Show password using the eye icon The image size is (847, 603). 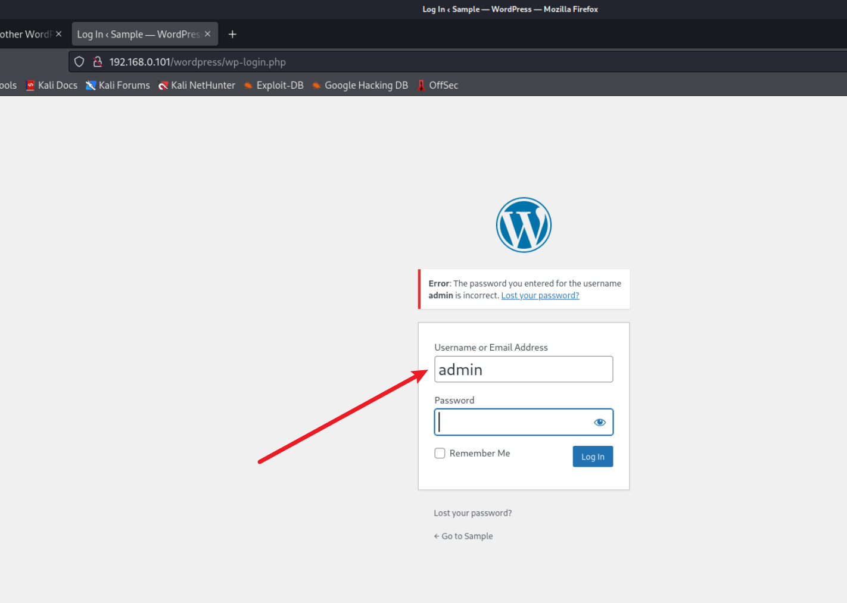[600, 422]
